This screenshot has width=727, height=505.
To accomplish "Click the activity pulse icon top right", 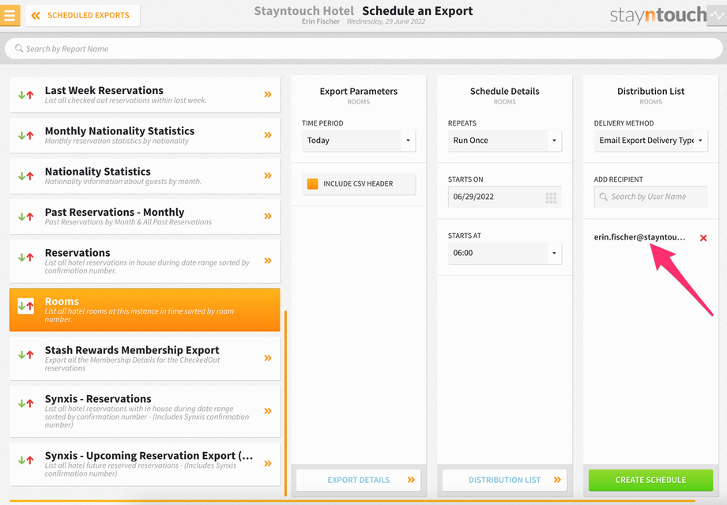I will point(717,16).
